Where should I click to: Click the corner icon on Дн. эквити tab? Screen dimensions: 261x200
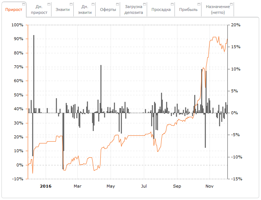(93, 4)
